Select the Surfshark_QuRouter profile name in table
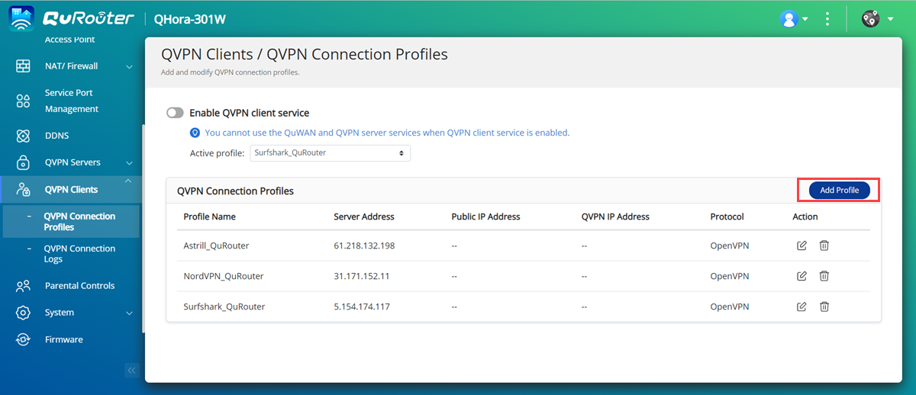The width and height of the screenshot is (916, 395). click(x=224, y=307)
